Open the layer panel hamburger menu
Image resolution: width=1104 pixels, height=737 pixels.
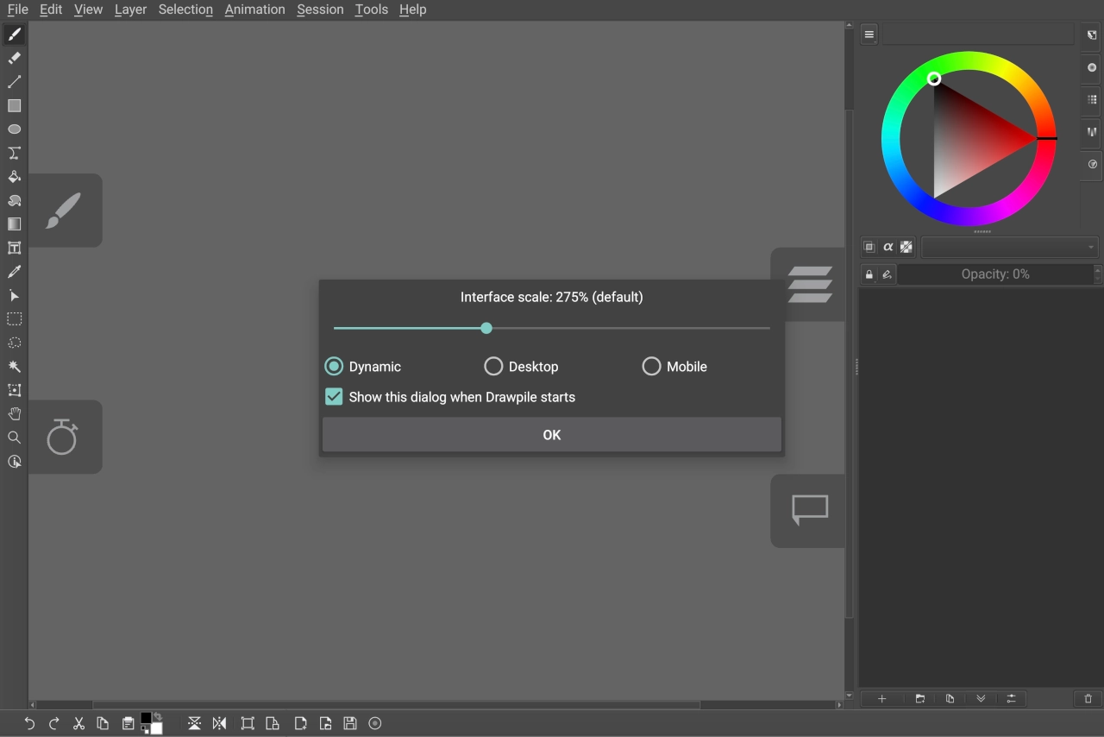(x=868, y=34)
